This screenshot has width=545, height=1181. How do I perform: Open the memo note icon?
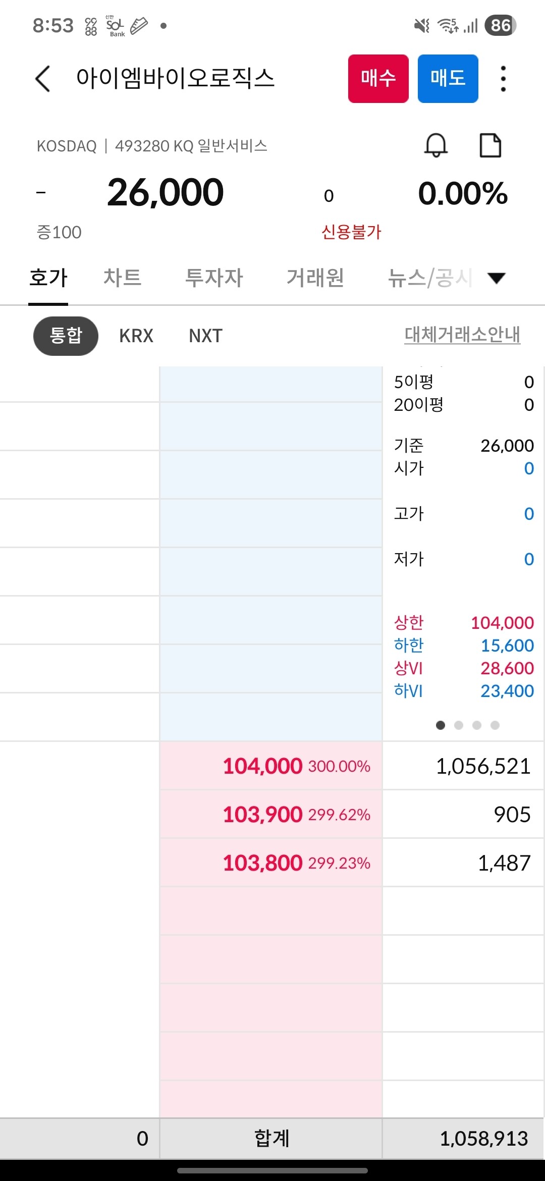pyautogui.click(x=490, y=145)
